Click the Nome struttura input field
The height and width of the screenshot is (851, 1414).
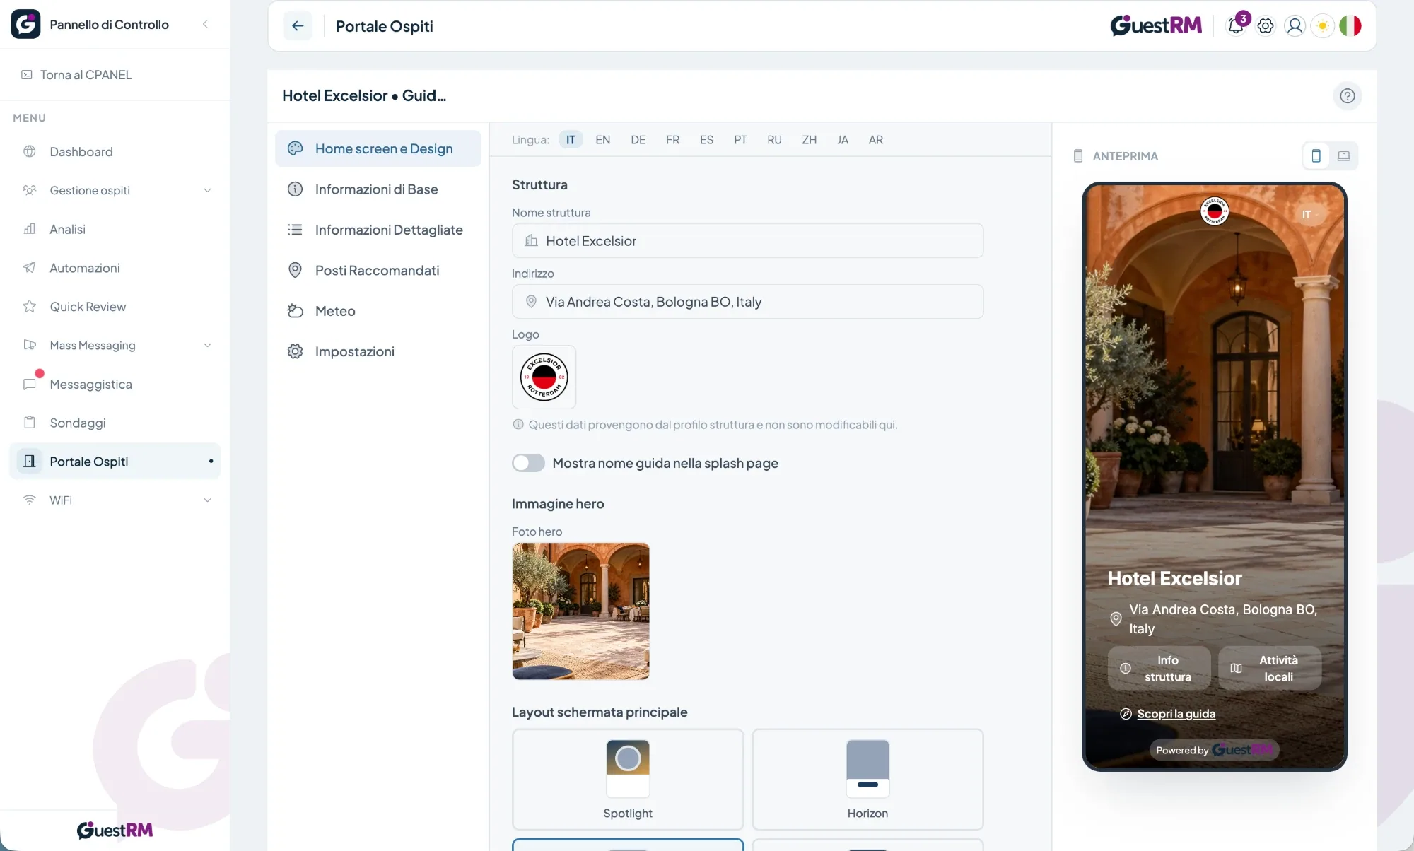pos(747,241)
